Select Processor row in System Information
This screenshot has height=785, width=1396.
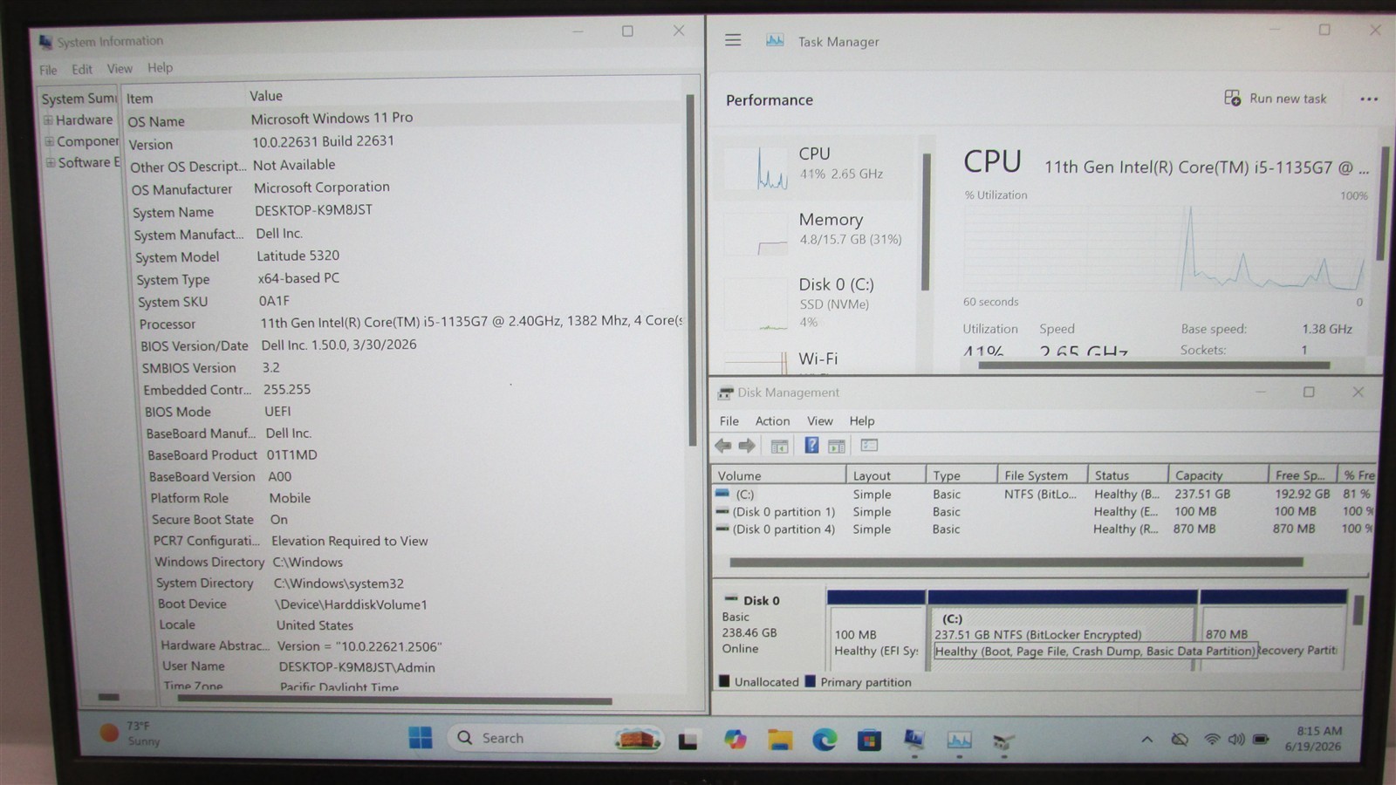click(x=409, y=323)
